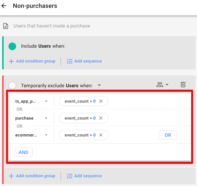Click the description document icon

6,26
